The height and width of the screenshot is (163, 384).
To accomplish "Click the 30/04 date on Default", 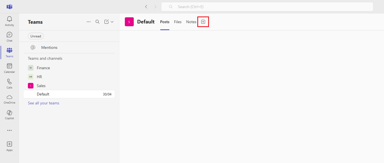I will pos(107,94).
